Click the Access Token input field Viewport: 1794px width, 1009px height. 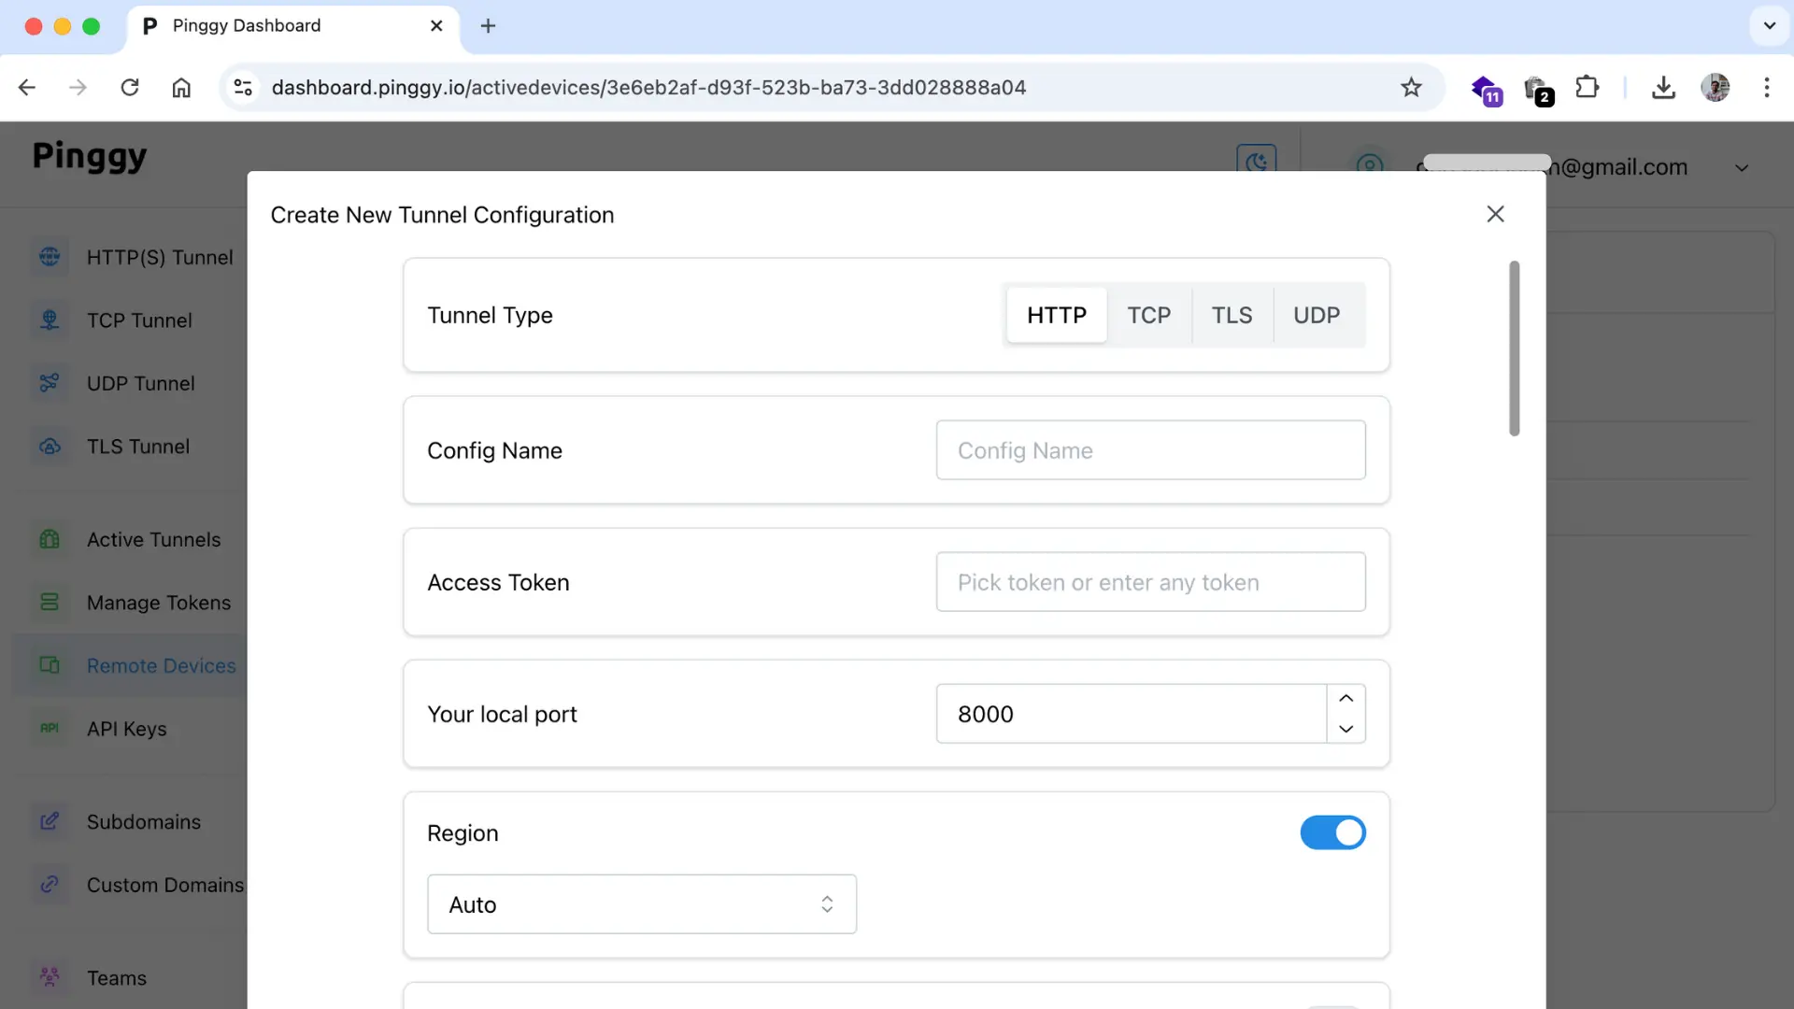coord(1151,581)
